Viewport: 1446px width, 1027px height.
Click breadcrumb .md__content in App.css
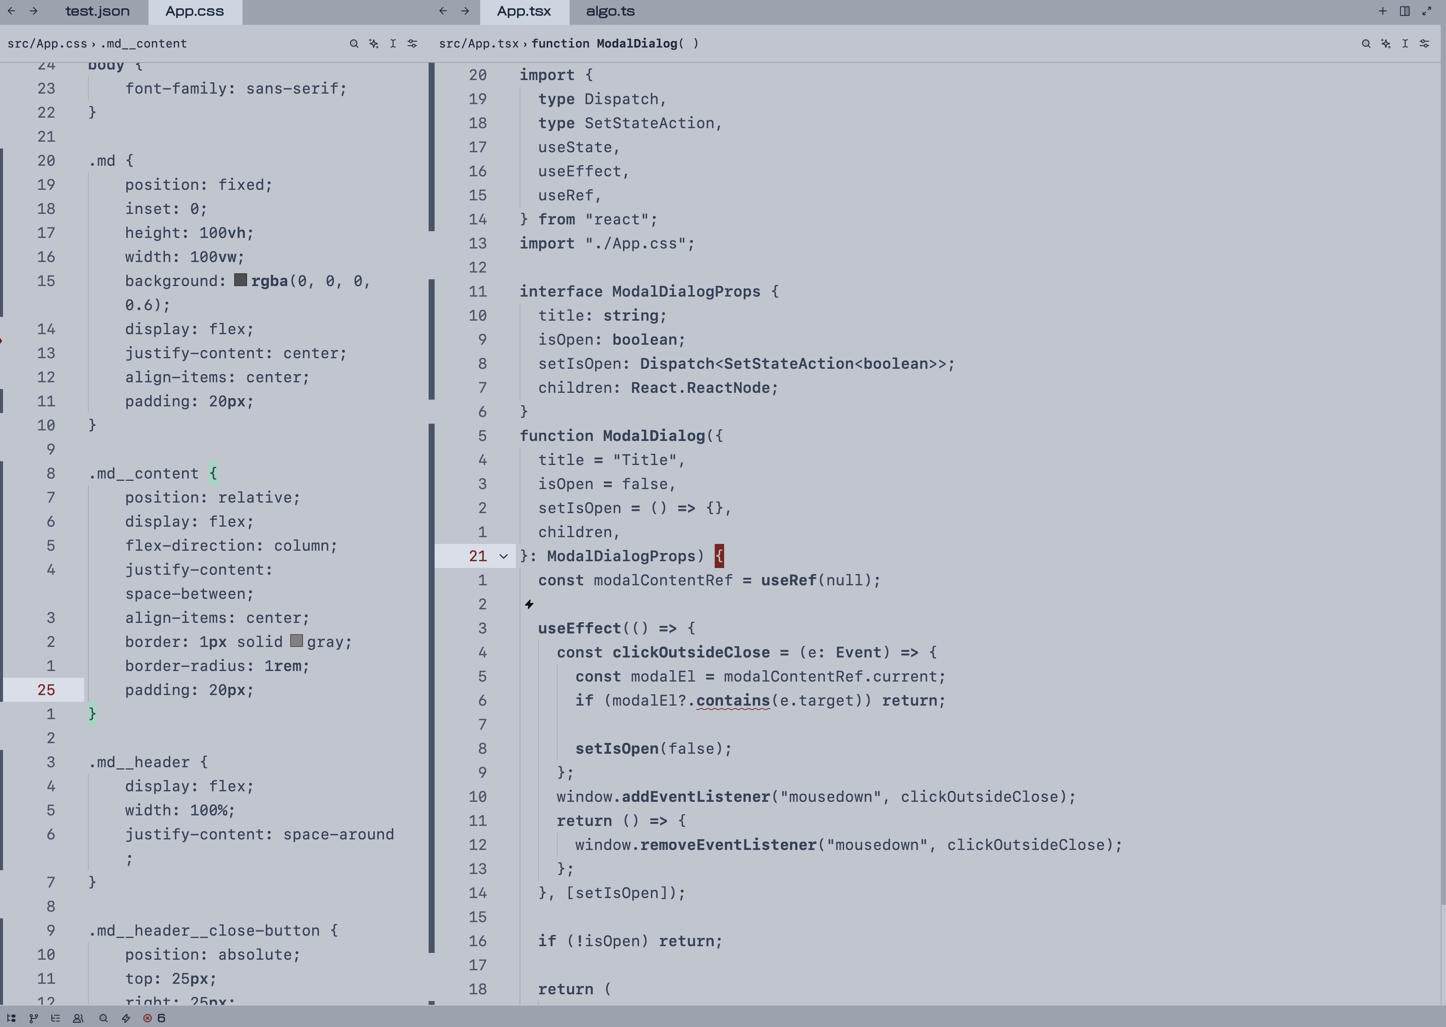pyautogui.click(x=144, y=44)
